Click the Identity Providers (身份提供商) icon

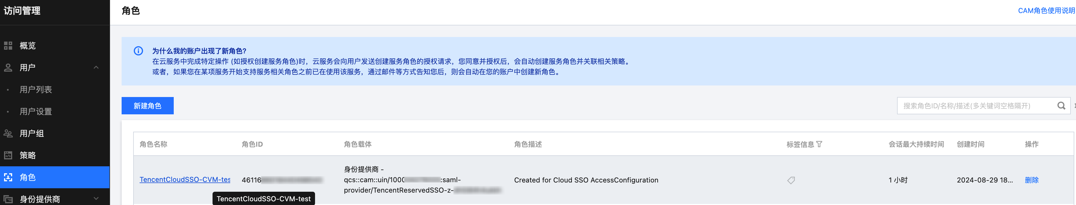tap(8, 199)
